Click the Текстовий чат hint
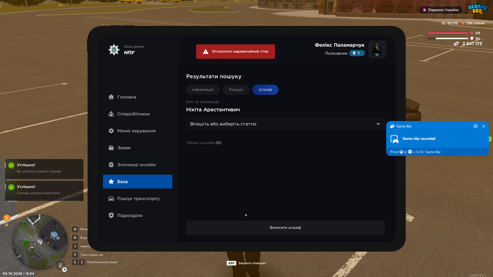The width and height of the screenshot is (493, 277). [88, 255]
